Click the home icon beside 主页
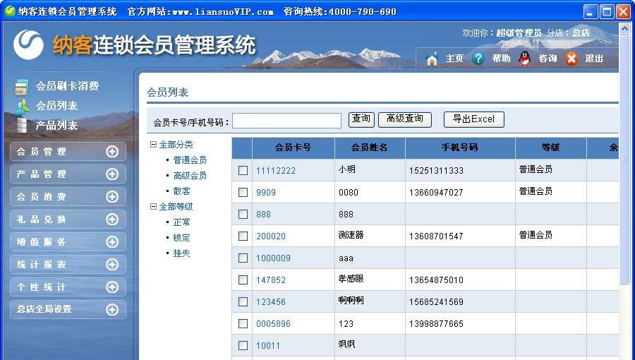Viewport: 635px width, 360px height. (x=432, y=59)
